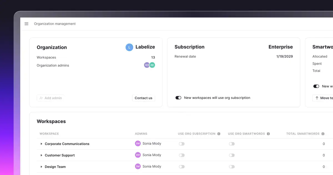Image resolution: width=333 pixels, height=175 pixels.
Task: Disable new workspaces using org subscription
Action: [x=178, y=98]
